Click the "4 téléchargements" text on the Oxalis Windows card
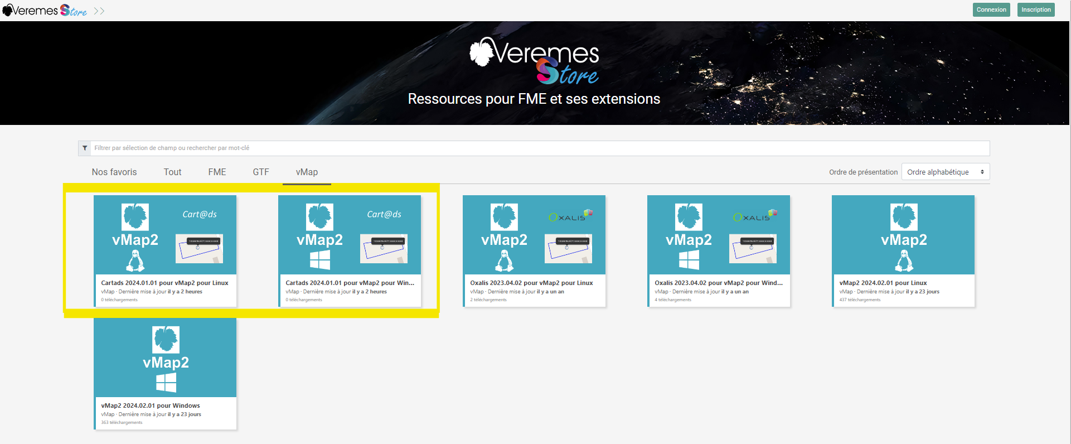 click(673, 300)
